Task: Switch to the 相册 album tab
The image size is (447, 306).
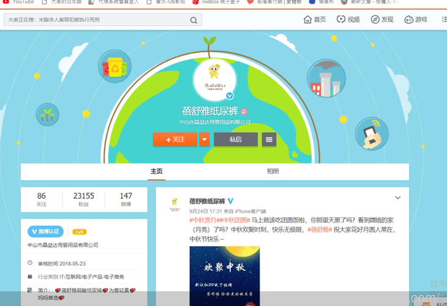Action: (x=273, y=171)
